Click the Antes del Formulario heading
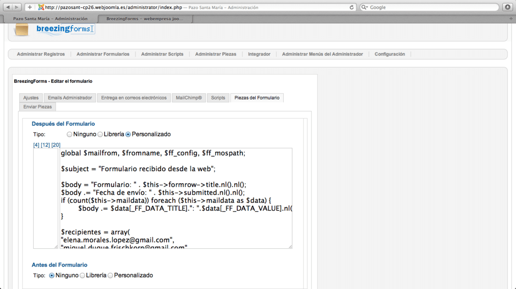The height and width of the screenshot is (289, 516). click(60, 265)
